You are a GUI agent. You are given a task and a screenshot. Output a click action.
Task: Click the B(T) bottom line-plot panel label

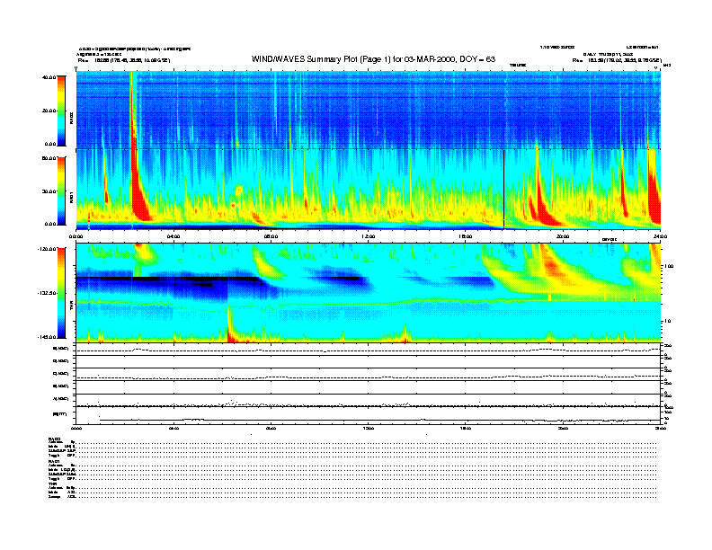point(59,414)
